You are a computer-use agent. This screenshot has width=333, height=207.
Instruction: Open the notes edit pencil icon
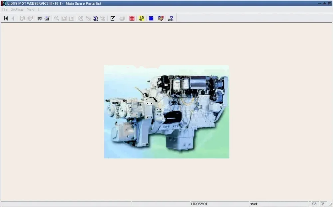[x=113, y=18]
